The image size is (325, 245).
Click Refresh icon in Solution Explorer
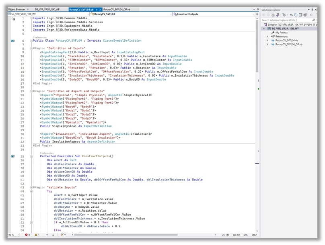click(x=296, y=15)
